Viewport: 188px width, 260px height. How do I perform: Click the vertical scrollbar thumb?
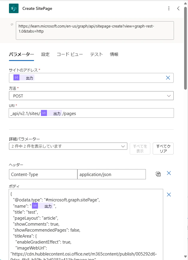pos(186,48)
